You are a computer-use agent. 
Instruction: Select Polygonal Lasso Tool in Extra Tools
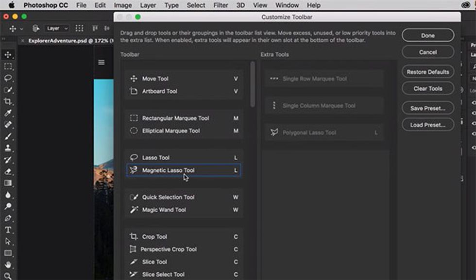pos(309,132)
